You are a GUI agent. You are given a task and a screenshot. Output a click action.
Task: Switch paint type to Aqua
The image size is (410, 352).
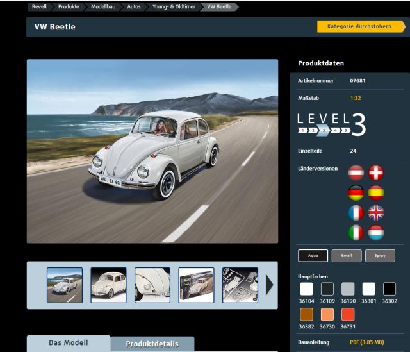pyautogui.click(x=313, y=256)
